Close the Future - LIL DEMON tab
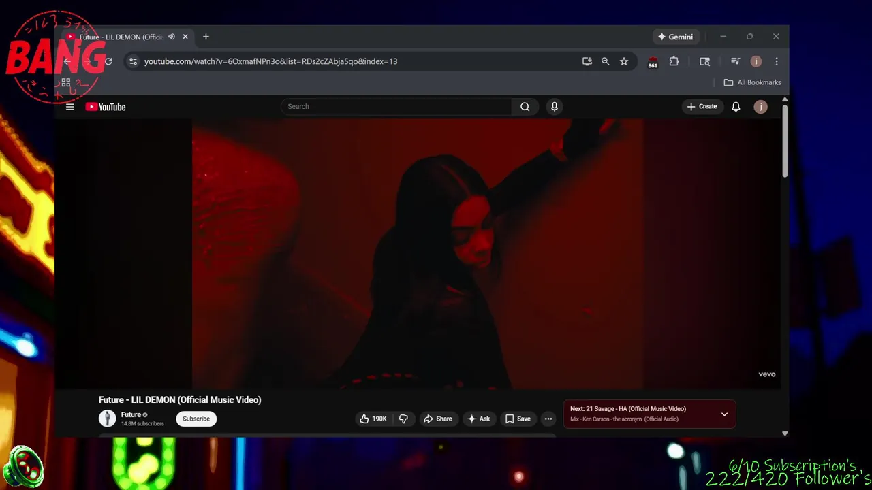The width and height of the screenshot is (872, 490). click(185, 37)
